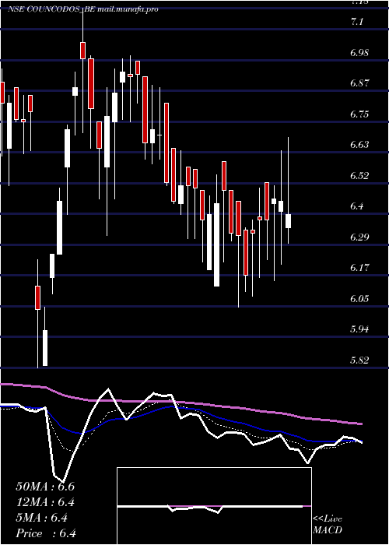Screen dimensions: 389x545
Task: Click the 6.4 price axis label
Action: (x=357, y=206)
